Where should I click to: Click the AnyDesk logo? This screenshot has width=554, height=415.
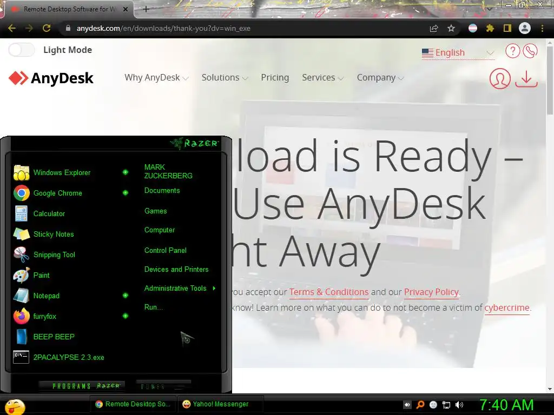pyautogui.click(x=51, y=78)
